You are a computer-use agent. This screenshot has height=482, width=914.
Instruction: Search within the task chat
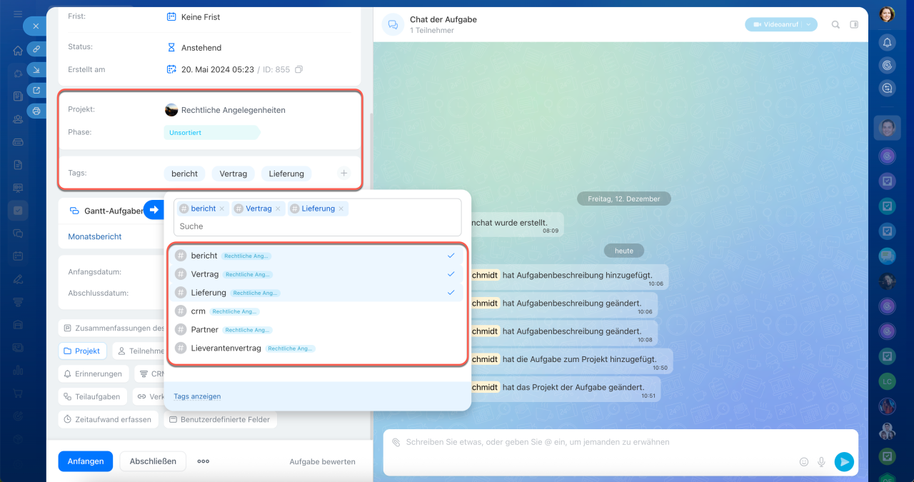click(835, 24)
